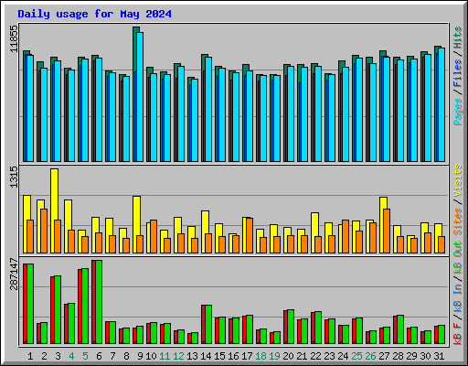Image resolution: width=468 pixels, height=366 pixels.
Task: Click the red kB bar for day 1
Action: point(25,304)
